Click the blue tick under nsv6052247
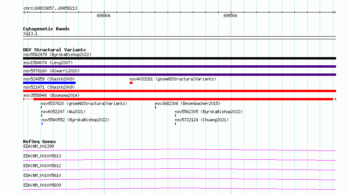Screen dimensions: 347x194 coord(42,115)
